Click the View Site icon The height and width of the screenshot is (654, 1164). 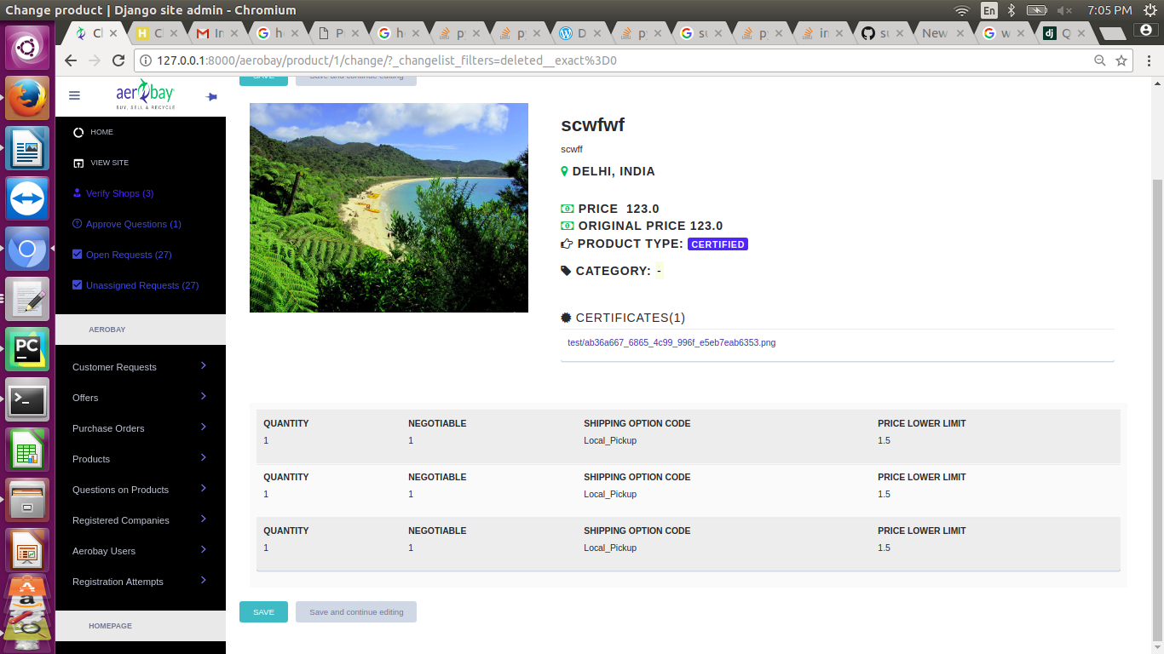click(78, 163)
